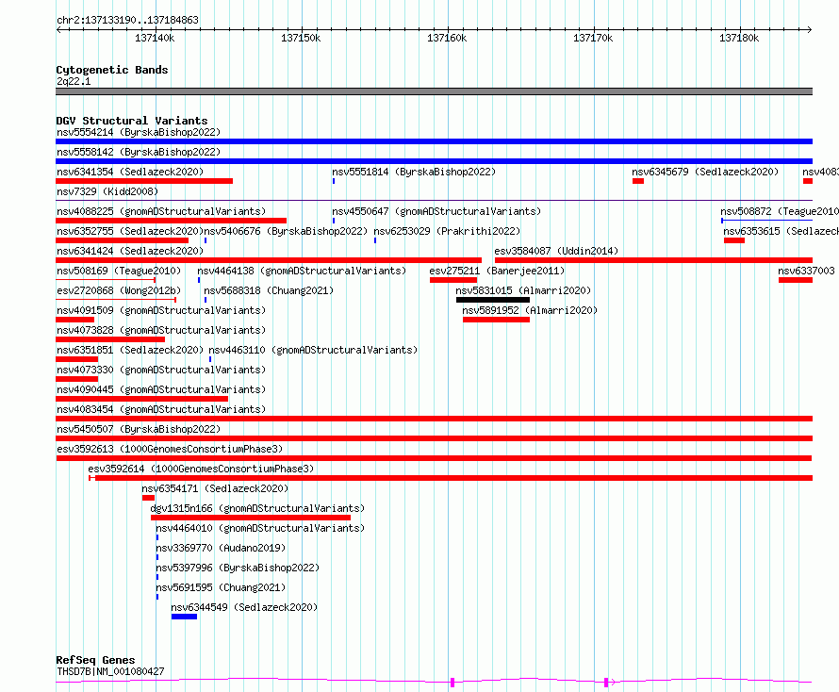The width and height of the screenshot is (839, 692).
Task: Select the nsv6341354 (Sedlazeck2020) variant label
Action: (x=130, y=172)
